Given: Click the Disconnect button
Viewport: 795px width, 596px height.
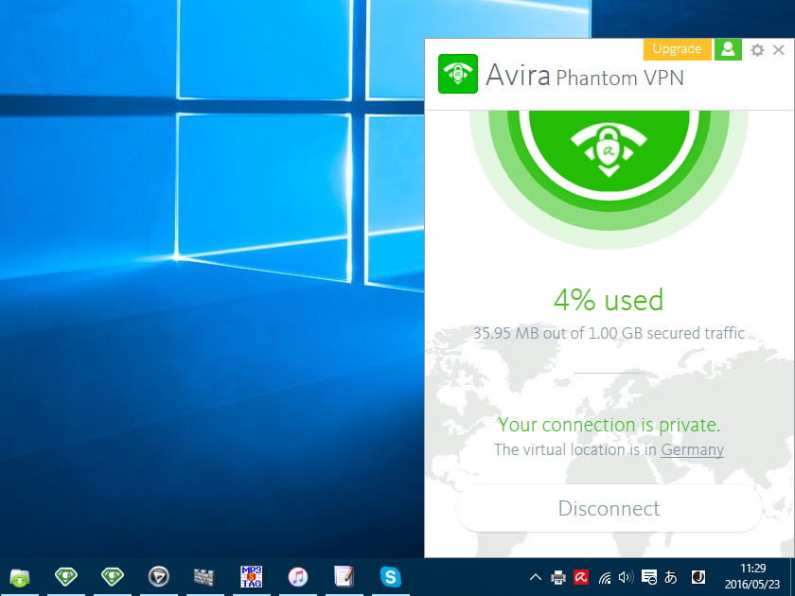Looking at the screenshot, I should 609,508.
